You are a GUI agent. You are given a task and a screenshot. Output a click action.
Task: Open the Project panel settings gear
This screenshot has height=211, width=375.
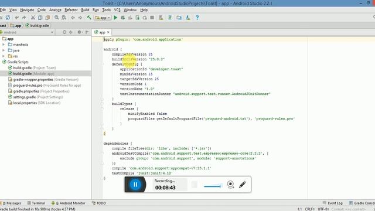click(x=80, y=32)
